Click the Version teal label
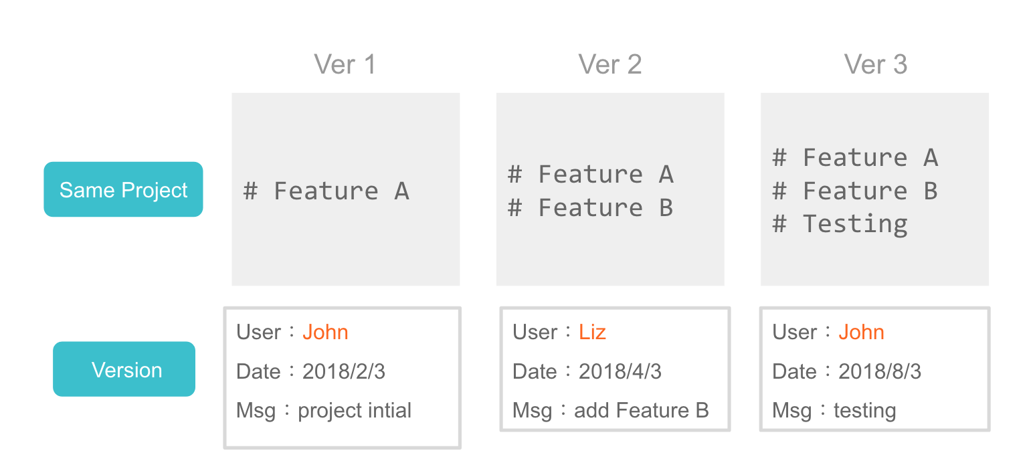Image resolution: width=1033 pixels, height=471 pixels. (x=124, y=369)
